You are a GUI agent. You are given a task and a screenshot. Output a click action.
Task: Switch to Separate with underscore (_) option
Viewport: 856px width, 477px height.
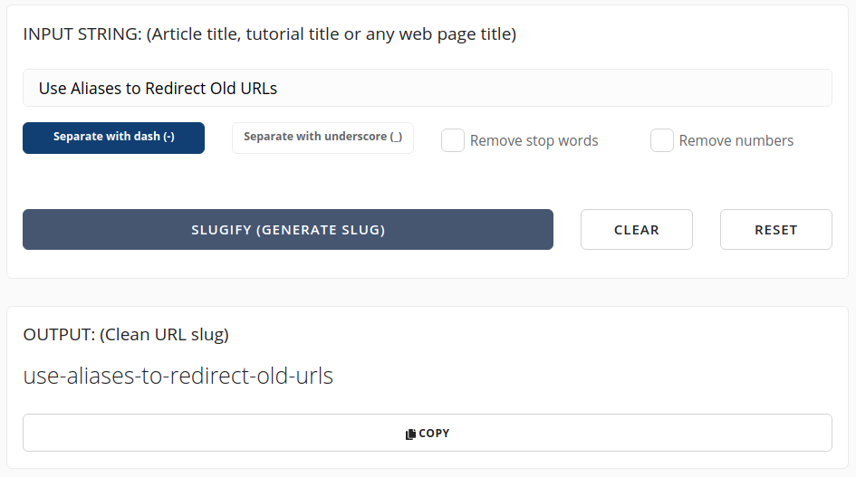[322, 138]
